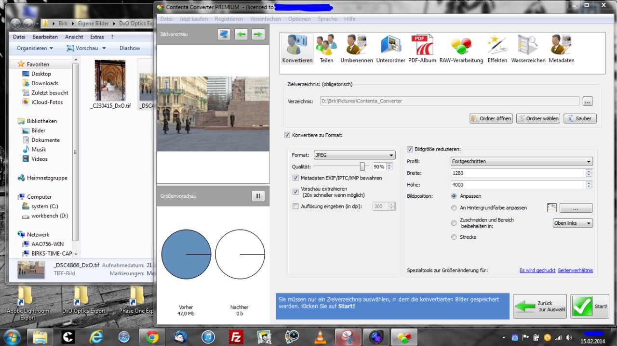This screenshot has height=346, width=617.
Task: Open the Sprache menu
Action: 327,19
